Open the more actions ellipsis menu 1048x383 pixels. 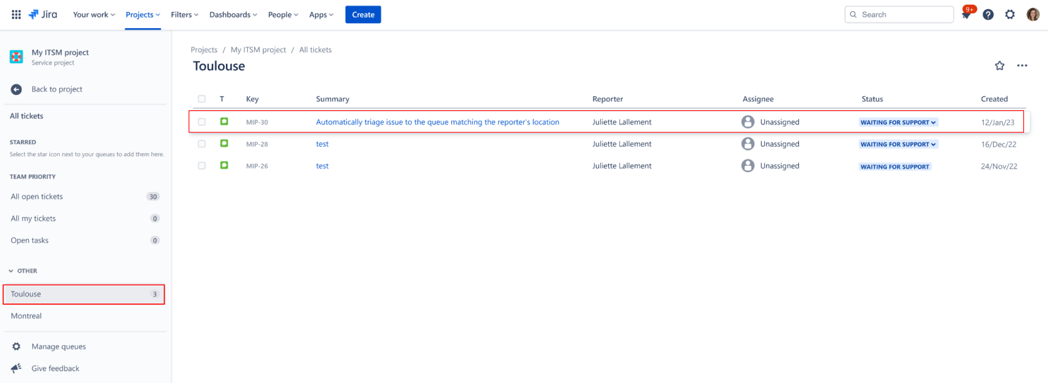tap(1022, 66)
